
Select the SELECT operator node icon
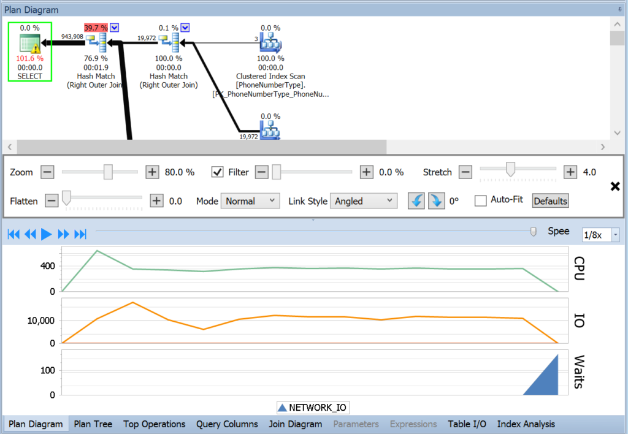tap(30, 44)
